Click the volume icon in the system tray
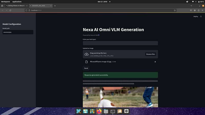This screenshot has width=205, height=115. (x=196, y=2)
